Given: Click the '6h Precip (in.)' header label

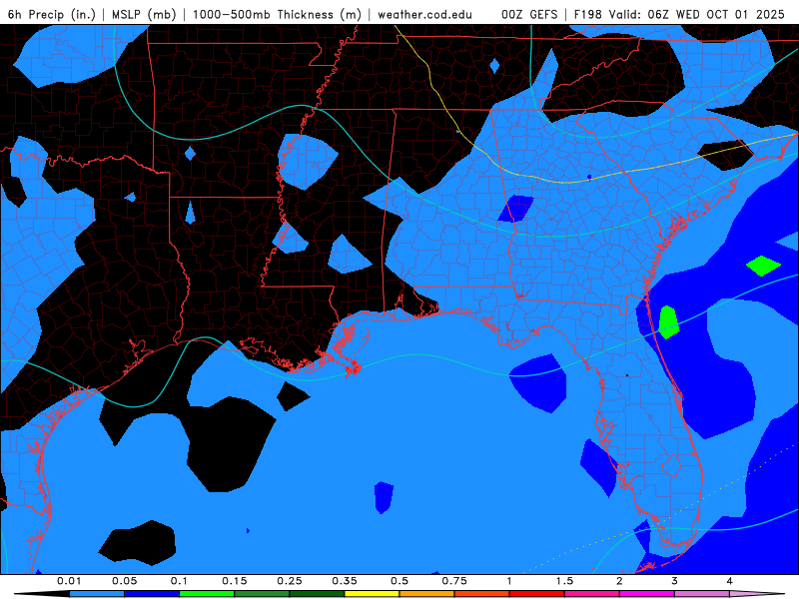Looking at the screenshot, I should tap(52, 14).
